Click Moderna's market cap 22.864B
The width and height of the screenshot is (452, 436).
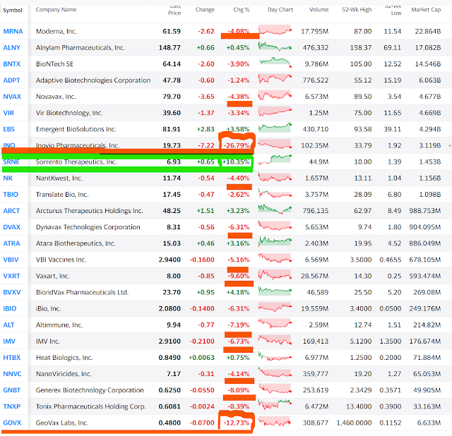point(428,31)
